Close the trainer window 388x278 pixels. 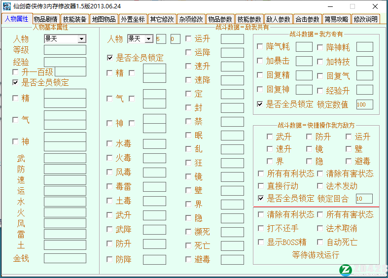point(375,6)
